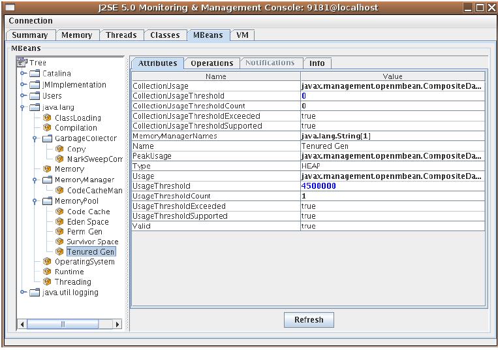This screenshot has width=498, height=350.
Task: Collapse the MemoryPool tree node
Action: coord(35,201)
